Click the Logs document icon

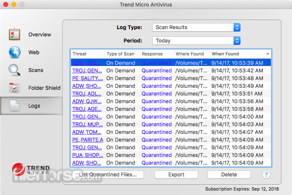click(x=15, y=106)
